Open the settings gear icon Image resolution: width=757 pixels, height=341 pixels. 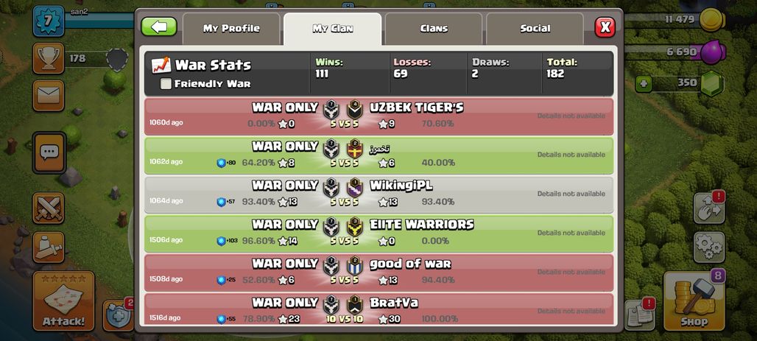pyautogui.click(x=709, y=247)
